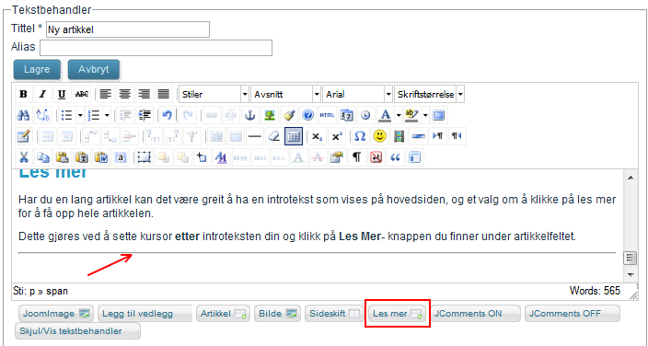Insert a horizontal rule line
The width and height of the screenshot is (648, 346).
(x=255, y=136)
